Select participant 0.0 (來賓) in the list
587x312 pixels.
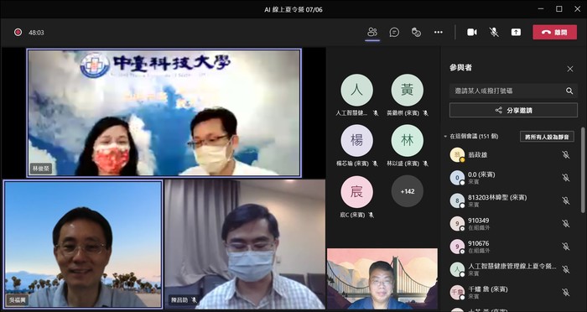coord(511,178)
